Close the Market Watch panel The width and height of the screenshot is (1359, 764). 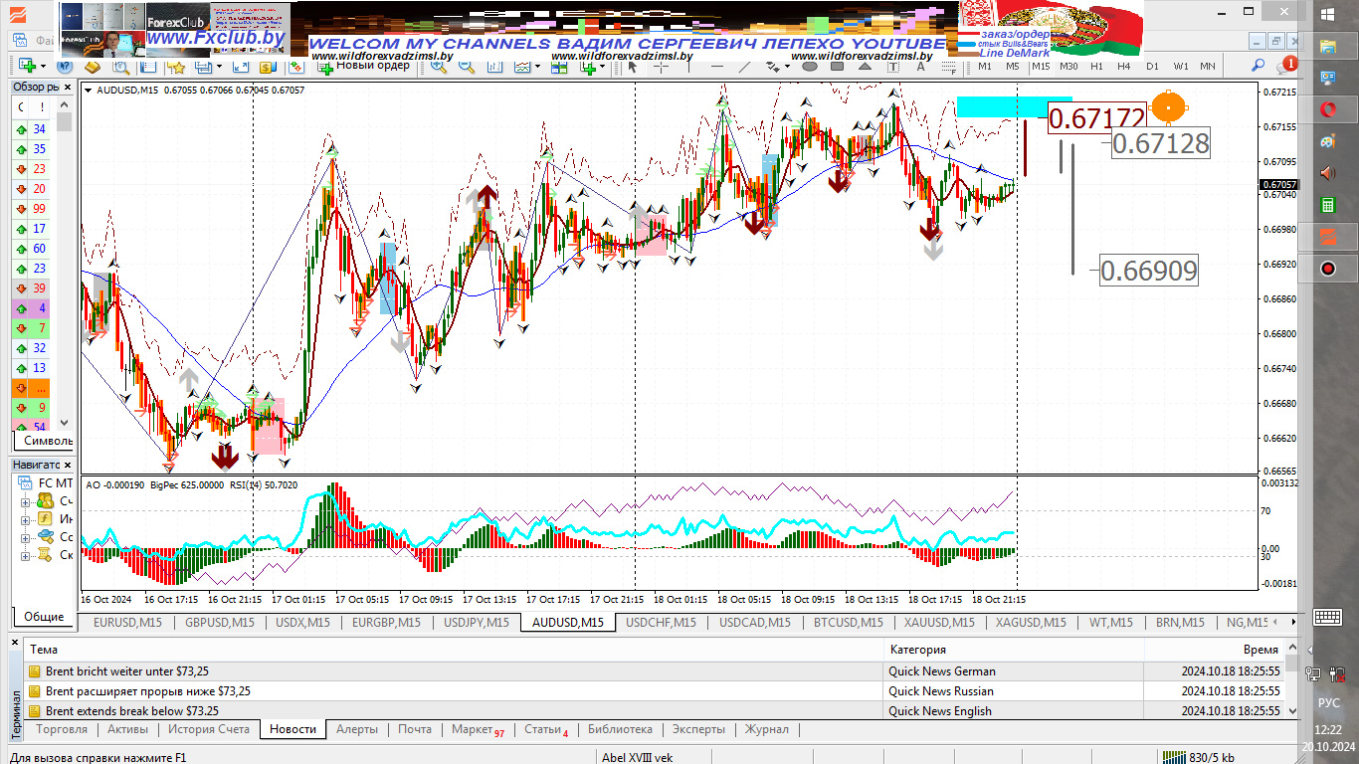(x=67, y=88)
